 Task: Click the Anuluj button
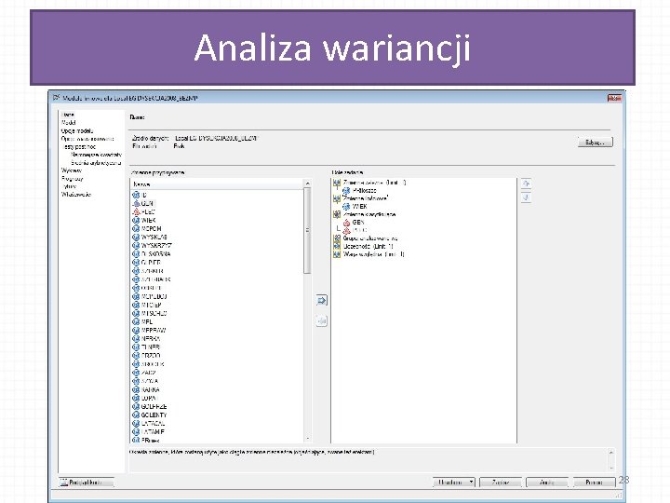(x=547, y=483)
